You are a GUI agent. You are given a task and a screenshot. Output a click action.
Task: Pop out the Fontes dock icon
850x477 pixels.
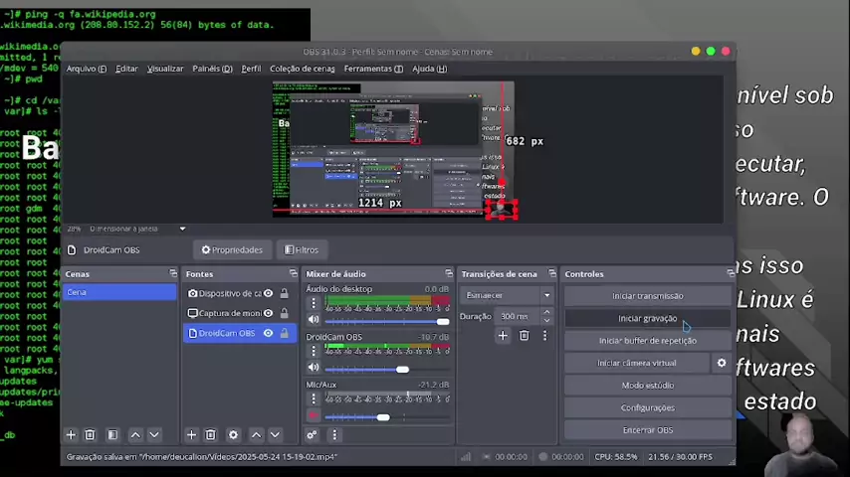point(294,273)
